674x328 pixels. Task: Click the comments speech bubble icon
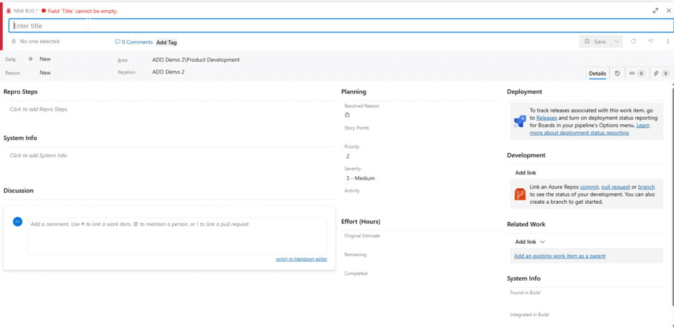pyautogui.click(x=118, y=42)
